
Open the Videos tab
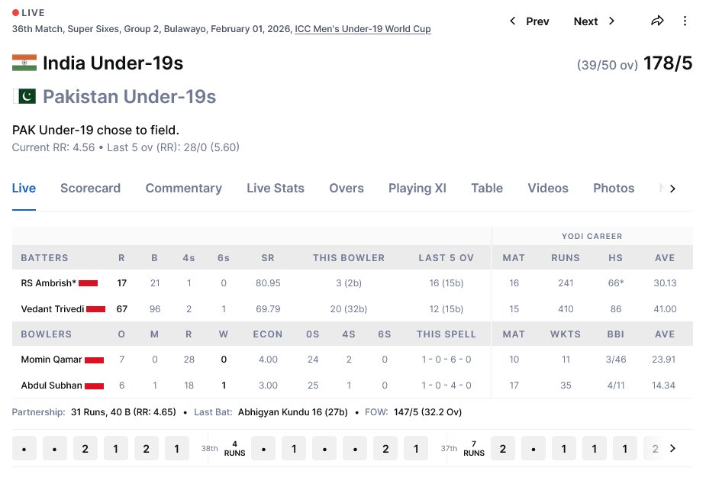pyautogui.click(x=548, y=189)
